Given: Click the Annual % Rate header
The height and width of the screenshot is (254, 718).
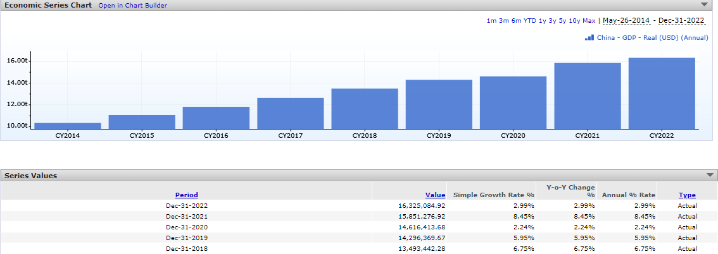Looking at the screenshot, I should pyautogui.click(x=629, y=195).
